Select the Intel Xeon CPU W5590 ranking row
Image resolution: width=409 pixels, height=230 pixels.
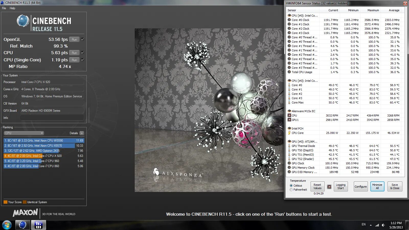(43, 141)
